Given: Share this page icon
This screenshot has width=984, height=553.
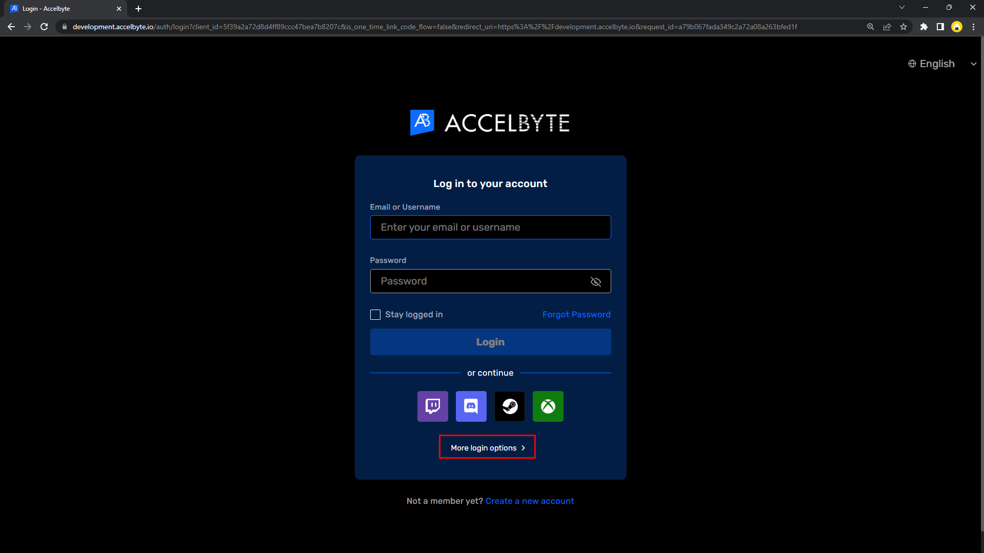Looking at the screenshot, I should pos(887,27).
